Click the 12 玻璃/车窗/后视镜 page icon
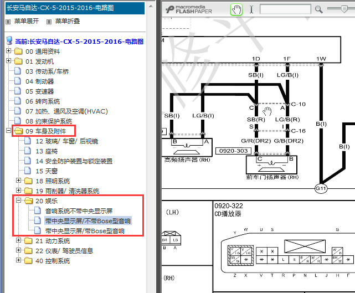The height and width of the screenshot is (293, 355). pyautogui.click(x=28, y=141)
